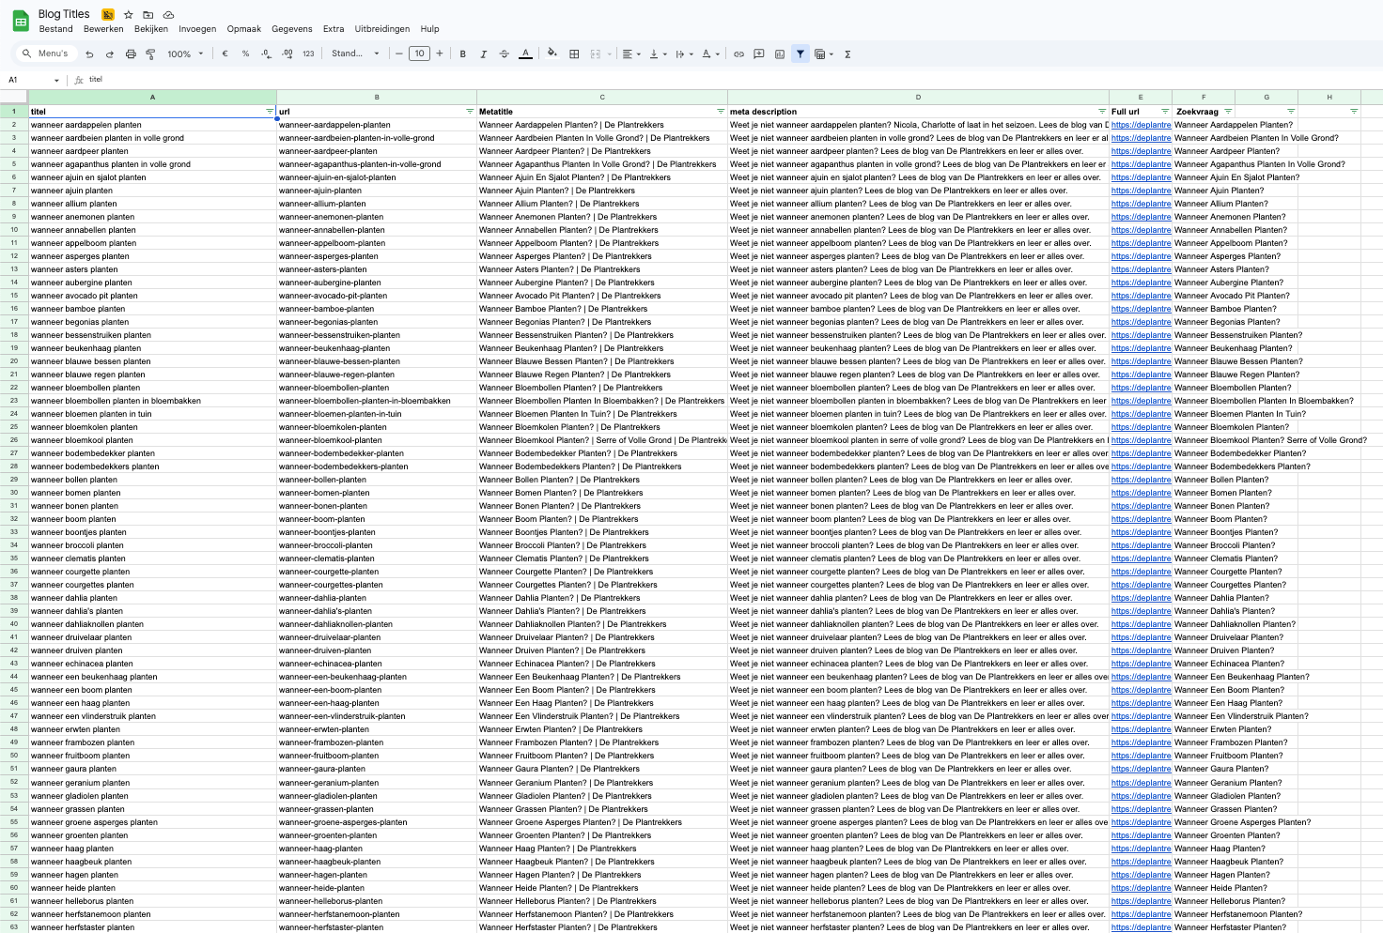Open the fill color picker
The height and width of the screenshot is (933, 1383).
pos(552,54)
